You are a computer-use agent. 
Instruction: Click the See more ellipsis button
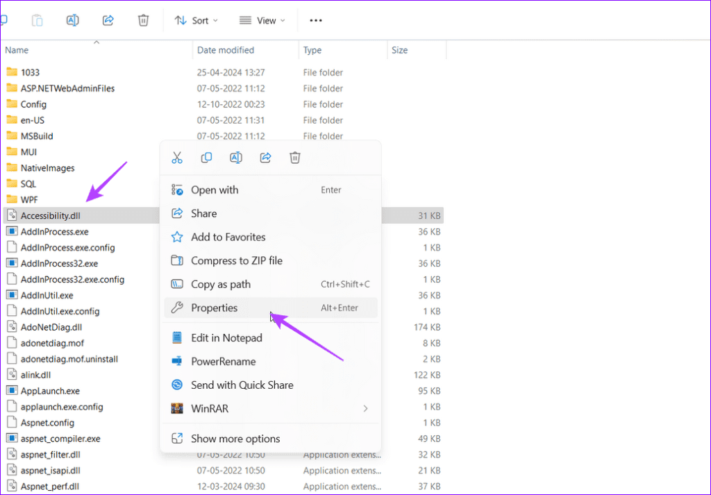315,20
